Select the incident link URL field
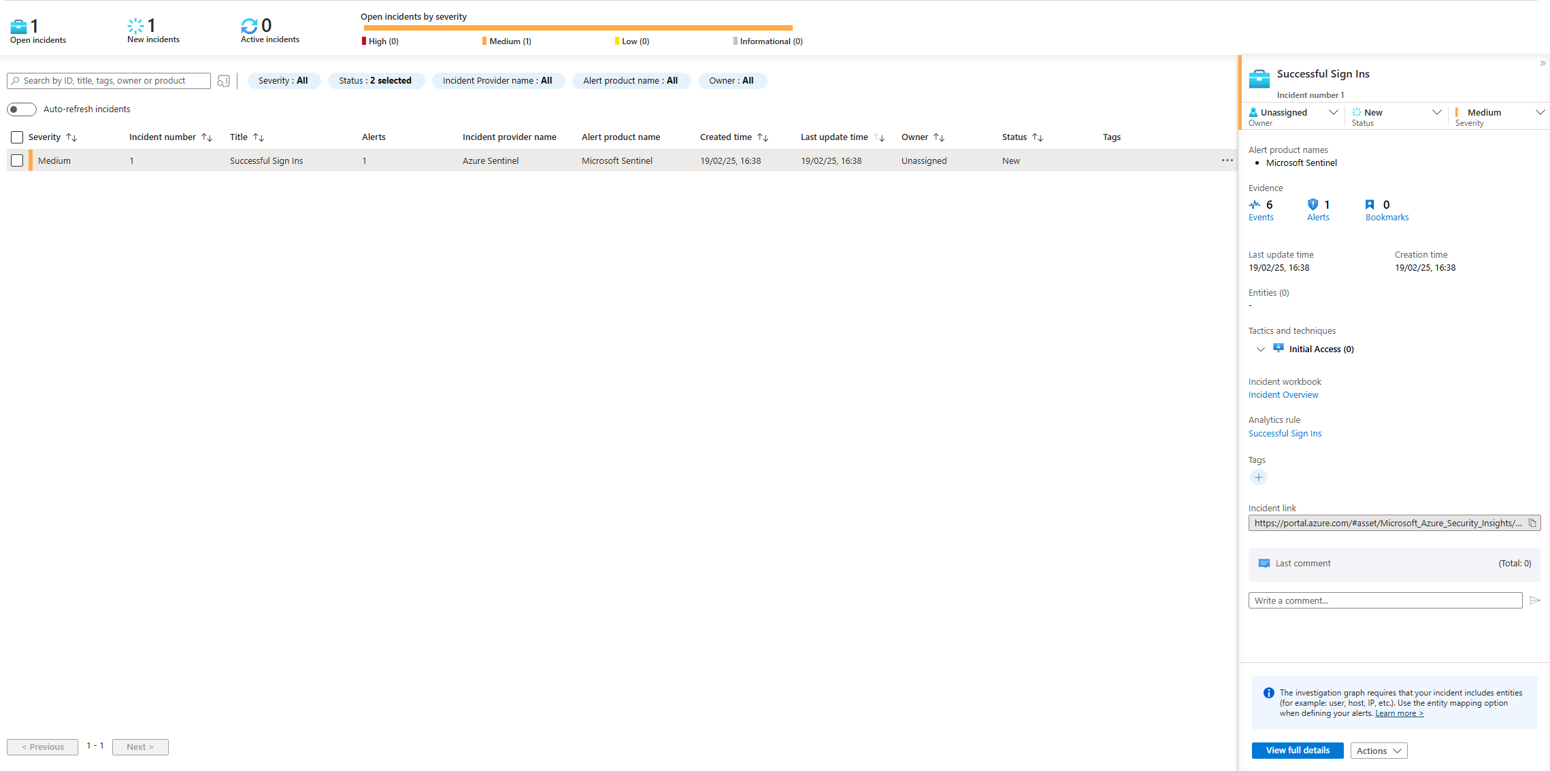1550x771 pixels. coord(1387,523)
